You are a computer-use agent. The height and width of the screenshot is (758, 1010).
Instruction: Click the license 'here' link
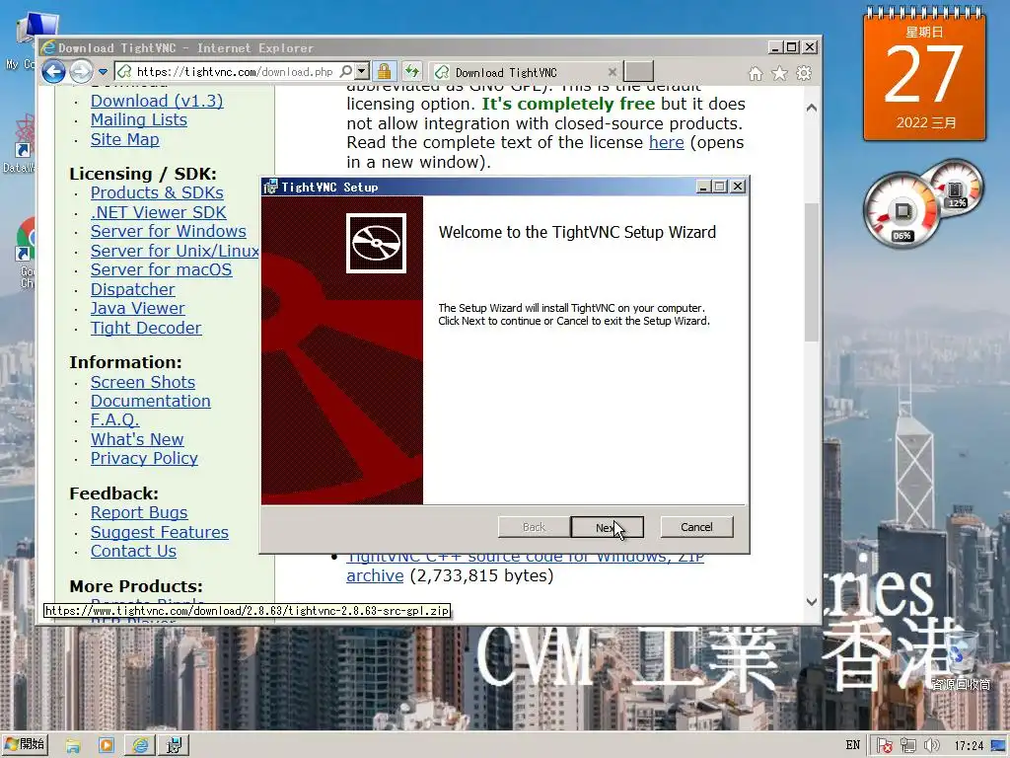[666, 142]
